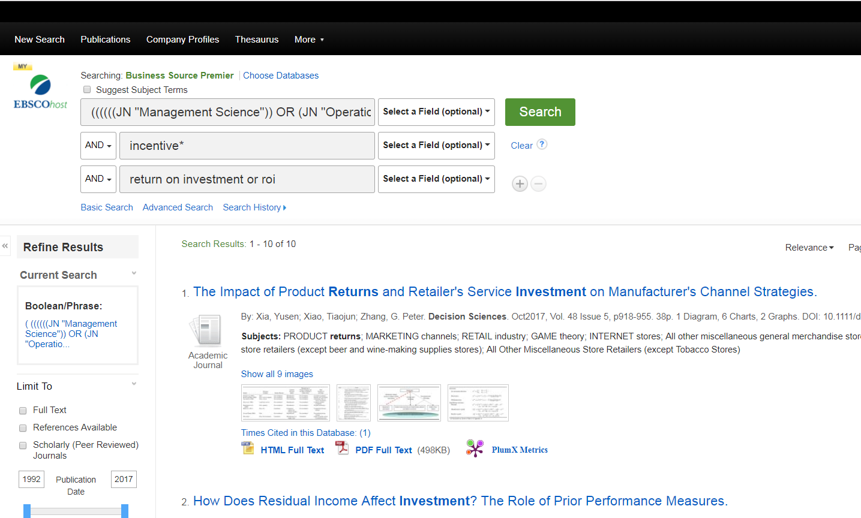Click the PlumX Metrics icon
861x518 pixels.
(475, 448)
